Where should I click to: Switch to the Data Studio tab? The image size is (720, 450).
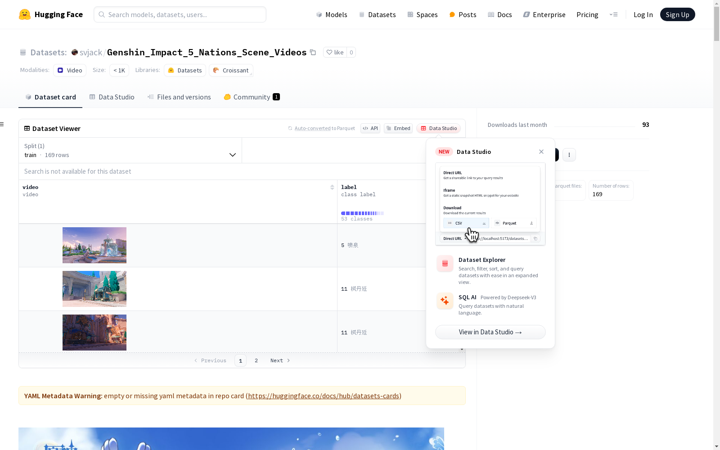(x=112, y=97)
